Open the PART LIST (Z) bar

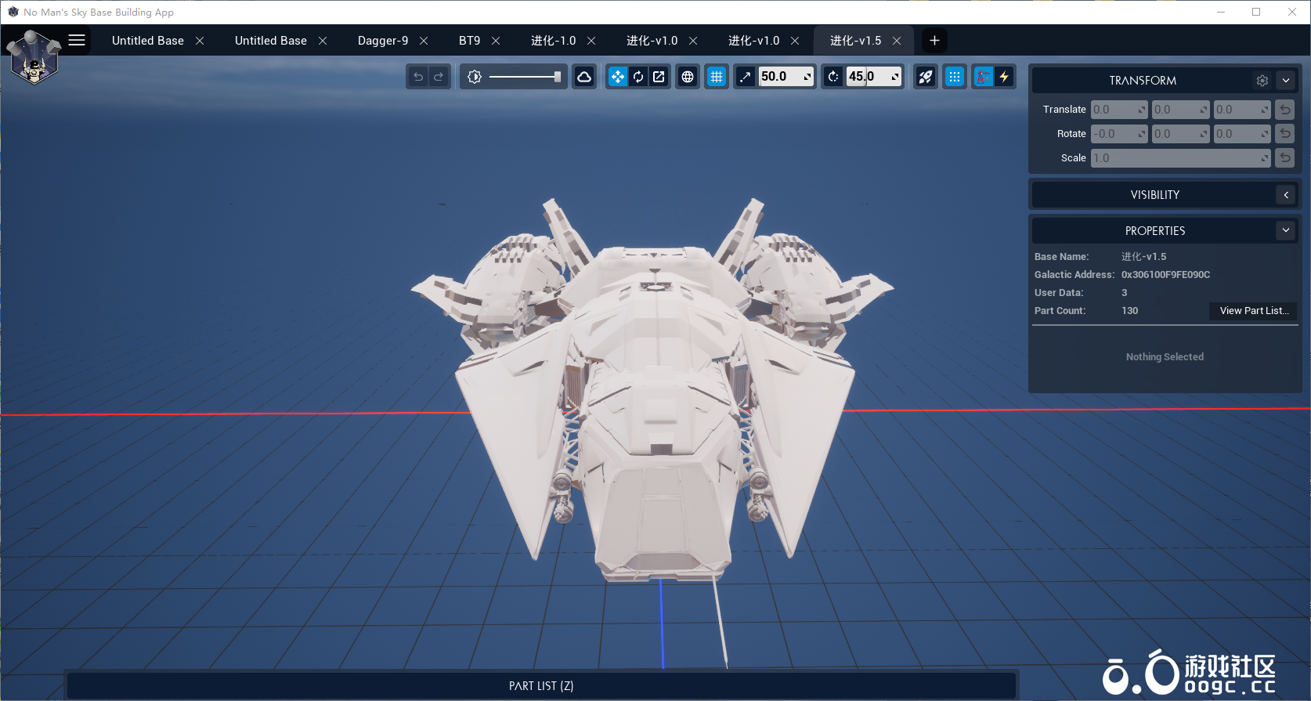[x=541, y=685]
